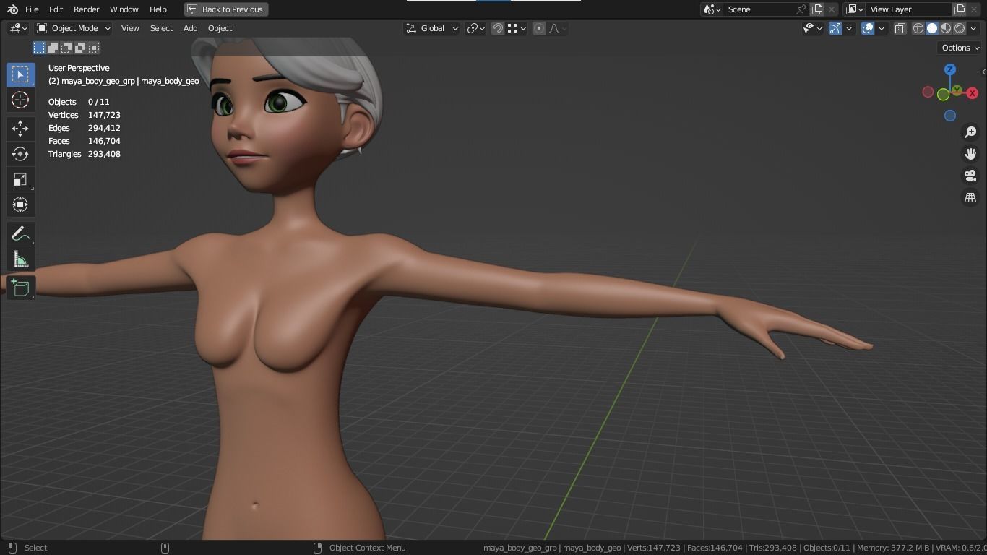Select the invert selection mode icon
987x555 pixels.
80,48
